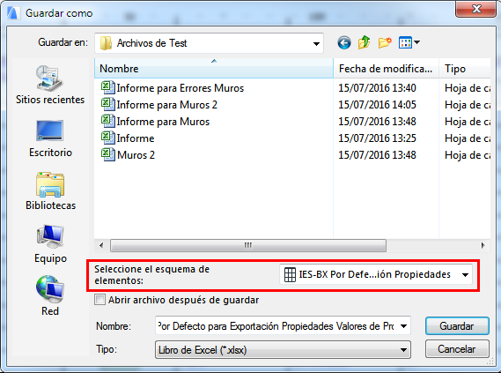Screen dimensions: 501x373
Task: Create a new folder icon
Action: click(x=385, y=42)
